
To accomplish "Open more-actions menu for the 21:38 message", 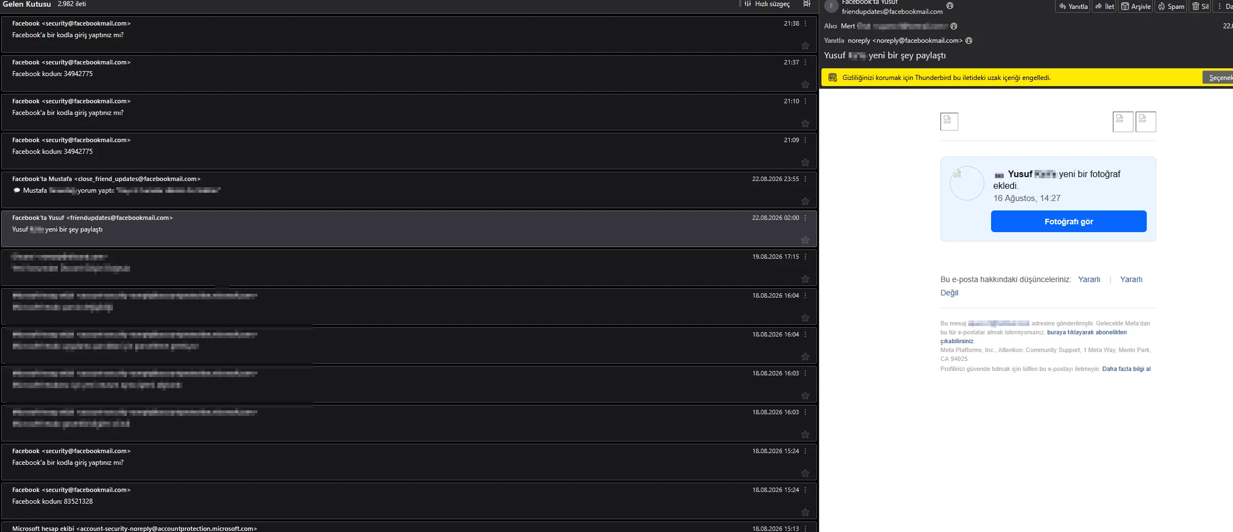I will point(805,23).
